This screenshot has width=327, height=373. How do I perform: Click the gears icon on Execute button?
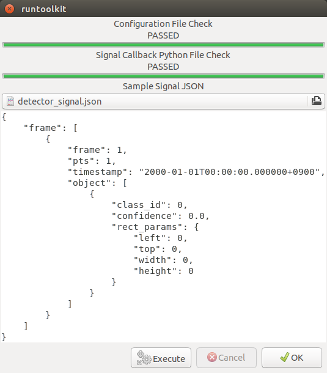[x=144, y=358]
